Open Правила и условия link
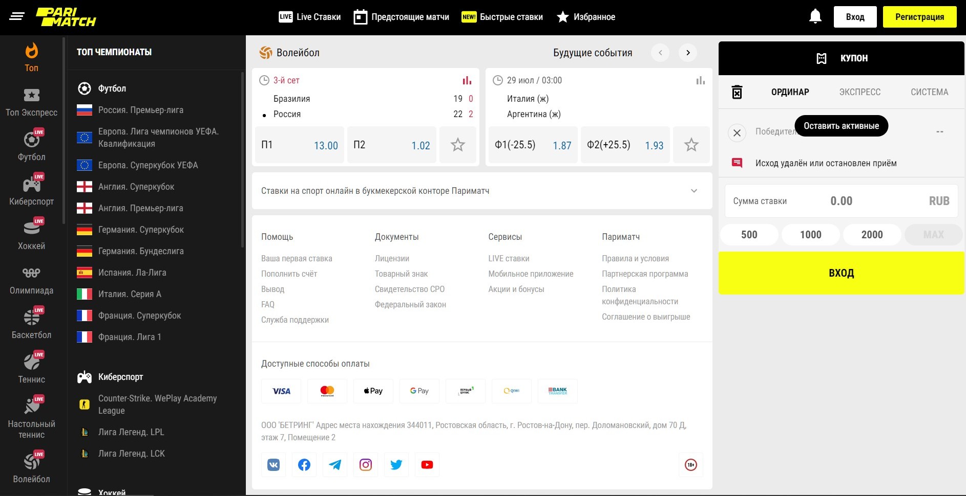The width and height of the screenshot is (966, 496). (x=635, y=258)
